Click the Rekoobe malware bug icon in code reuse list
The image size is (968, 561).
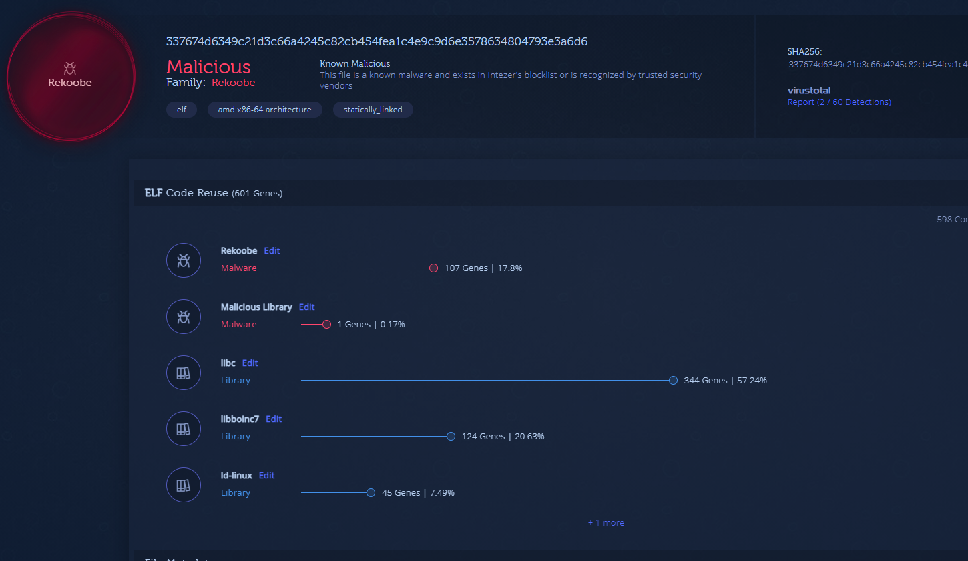click(184, 260)
